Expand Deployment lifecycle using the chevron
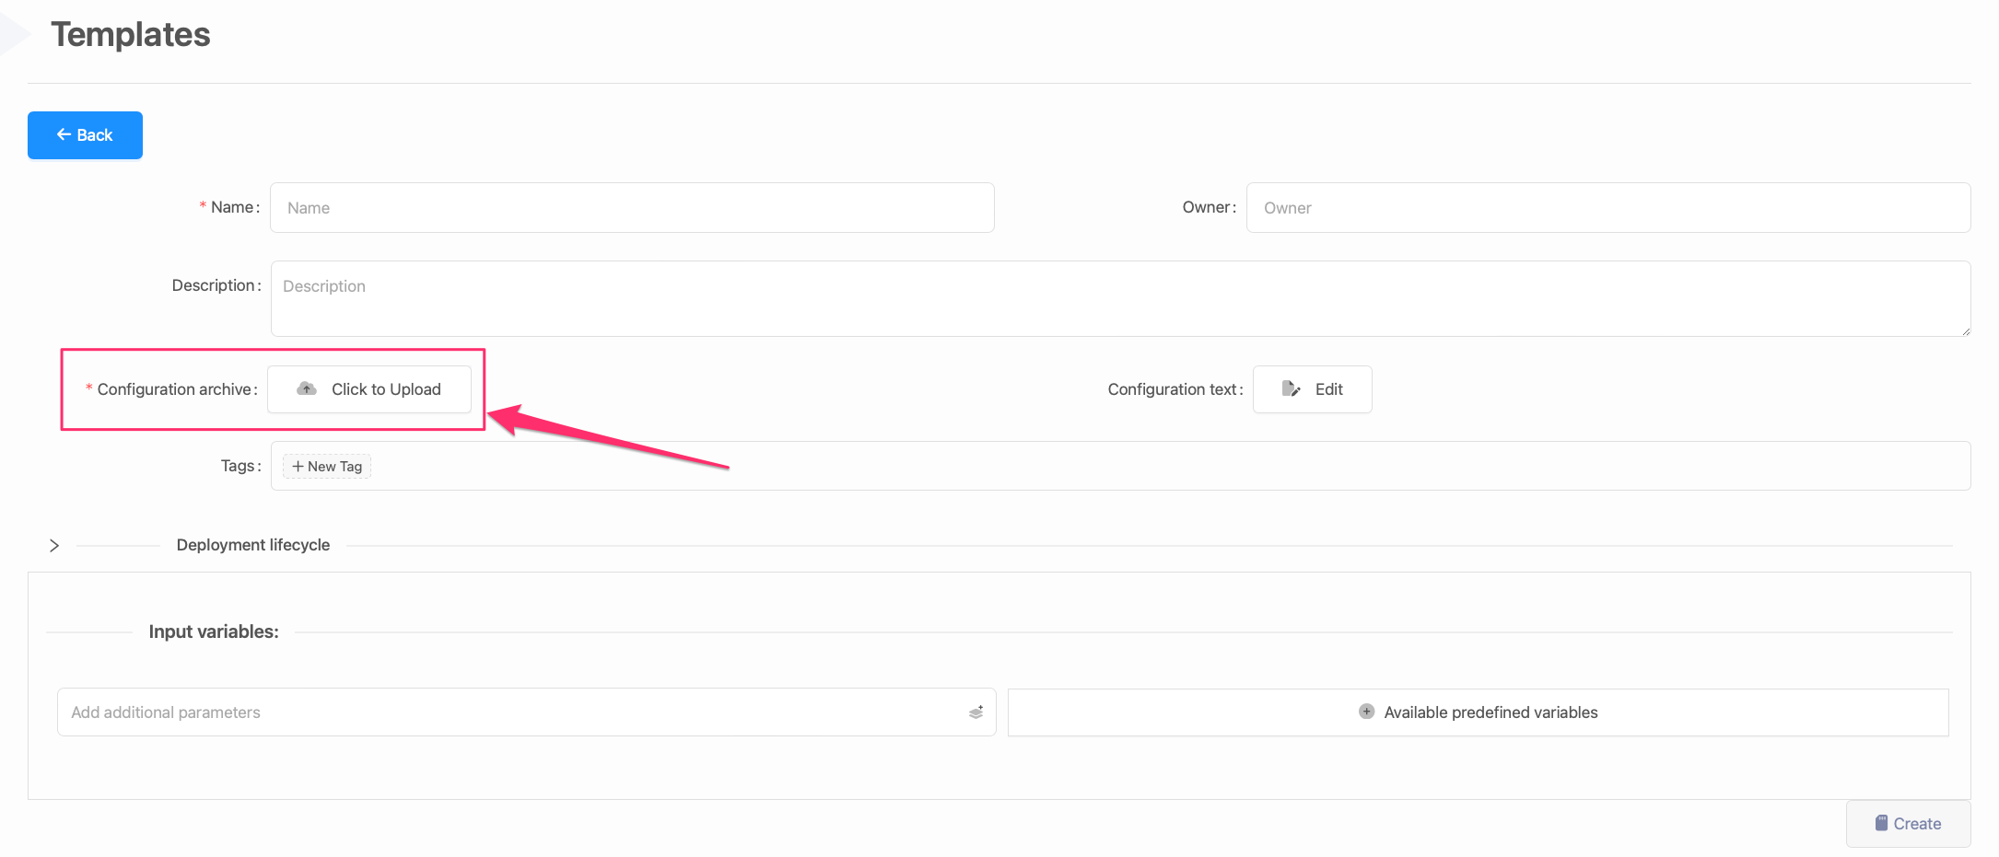Viewport: 1999px width, 857px height. coord(54,546)
